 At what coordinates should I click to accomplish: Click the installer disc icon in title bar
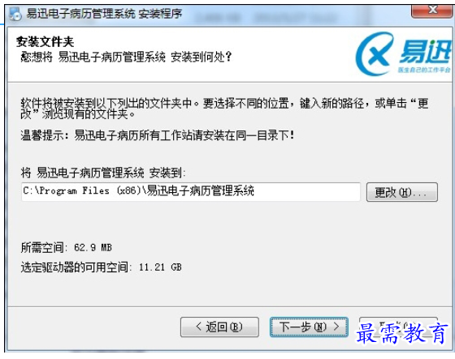(15, 14)
